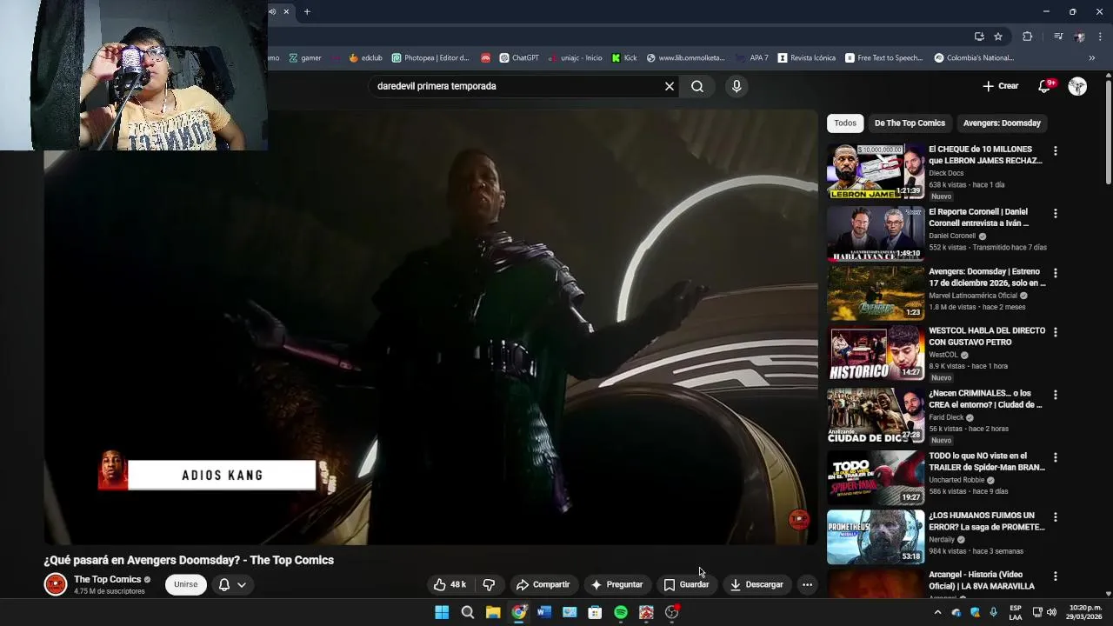The height and width of the screenshot is (626, 1113).
Task: Open Chrome three-dot menu
Action: [x=1100, y=37]
